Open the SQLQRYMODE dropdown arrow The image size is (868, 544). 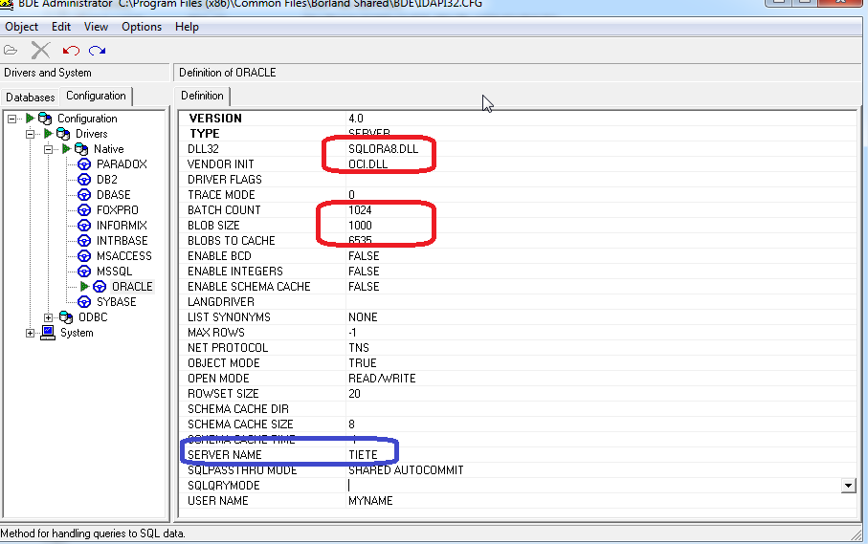848,486
